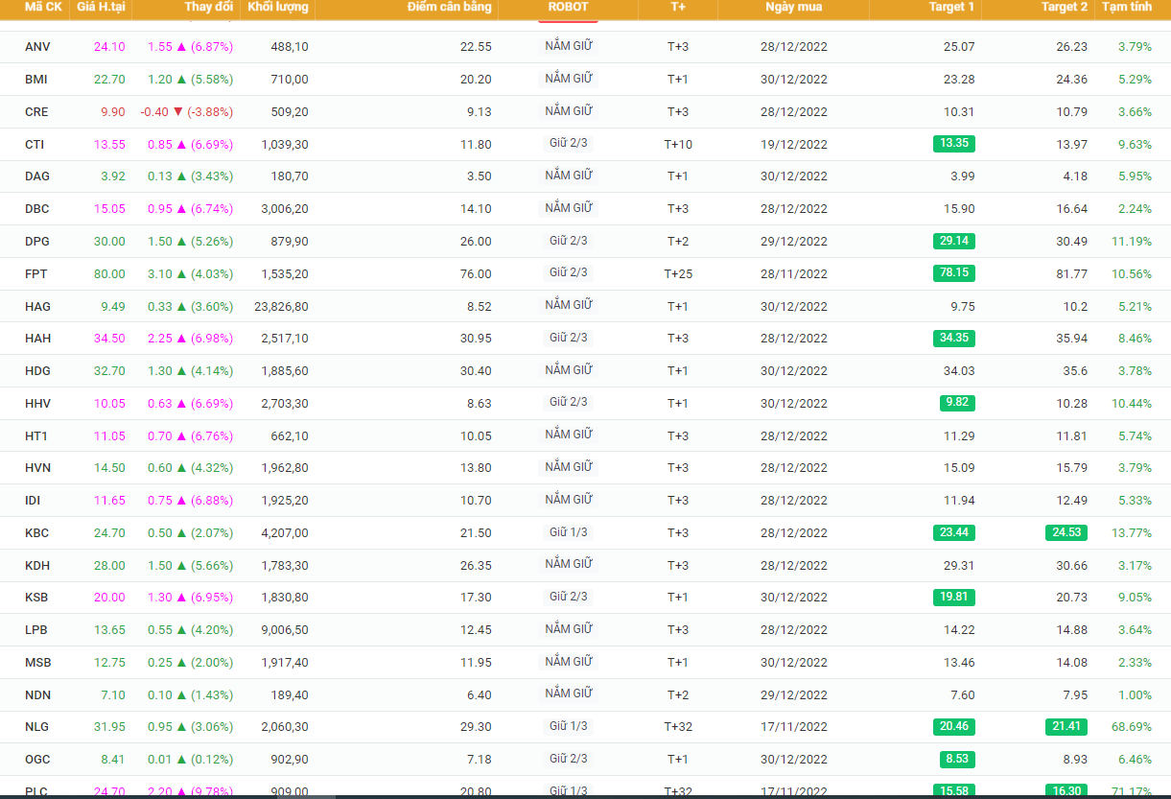Select stock code OGC
The width and height of the screenshot is (1171, 799).
(x=37, y=760)
